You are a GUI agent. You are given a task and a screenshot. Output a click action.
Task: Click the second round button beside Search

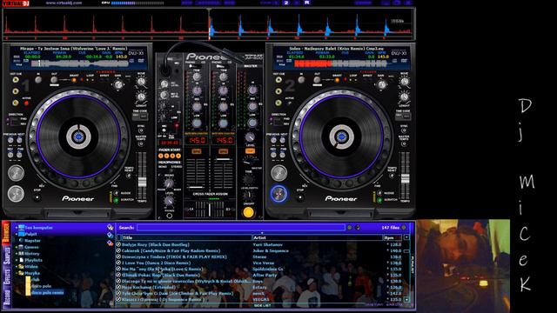click(358, 228)
